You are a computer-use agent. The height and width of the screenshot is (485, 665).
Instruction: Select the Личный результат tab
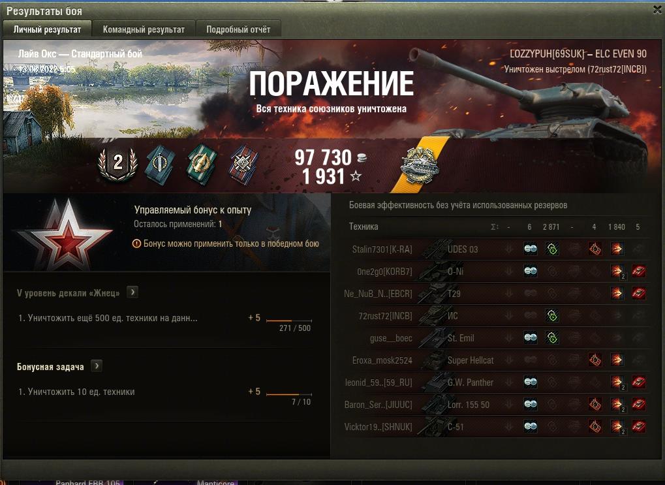pyautogui.click(x=47, y=29)
